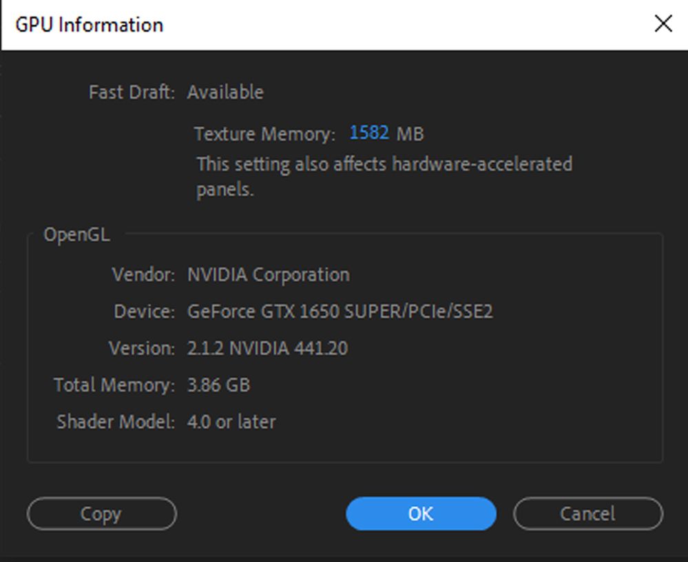Click the Fast Draft label

coord(132,92)
